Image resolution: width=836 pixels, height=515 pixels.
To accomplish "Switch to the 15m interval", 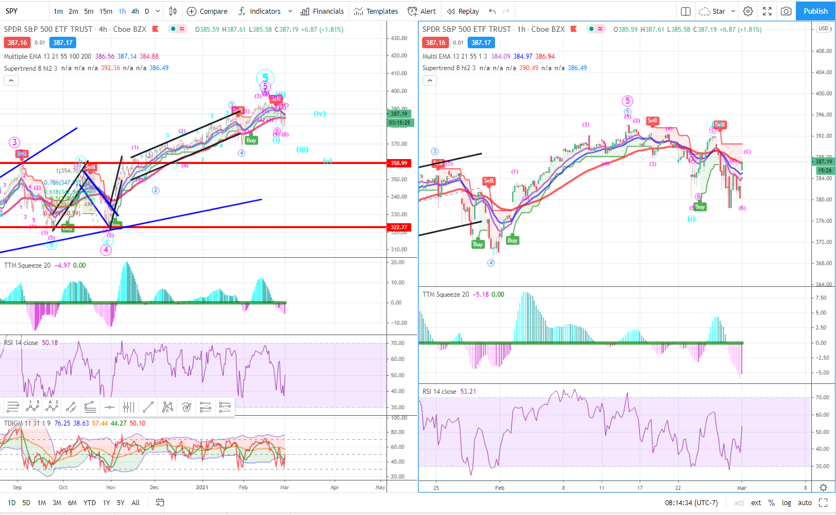I will (x=106, y=11).
